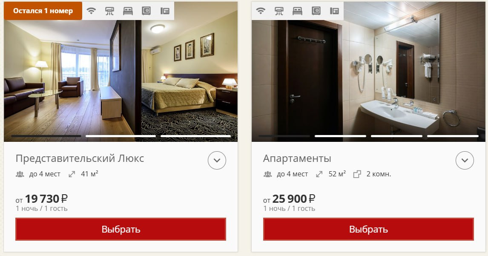488x256 pixels.
Task: Show third photo of Представительский Люкс
Action: tap(196, 136)
